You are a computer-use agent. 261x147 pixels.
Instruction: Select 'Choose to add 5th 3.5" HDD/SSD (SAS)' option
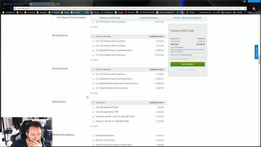click(x=93, y=121)
